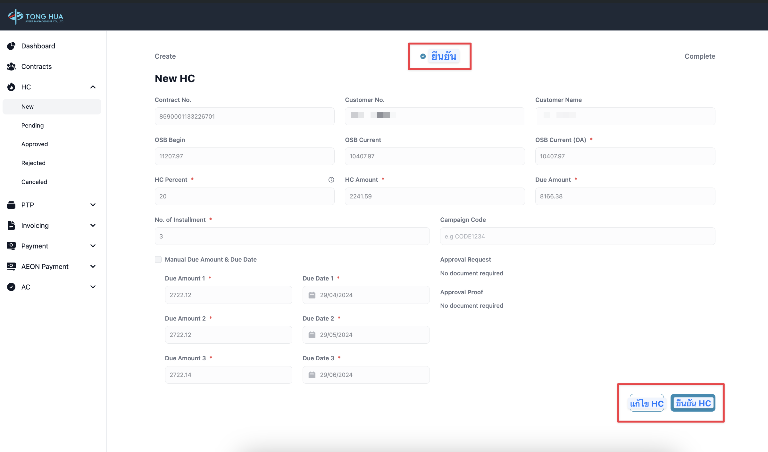The image size is (768, 452).
Task: Open the Due Date 3 calendar icon
Action: pos(312,375)
